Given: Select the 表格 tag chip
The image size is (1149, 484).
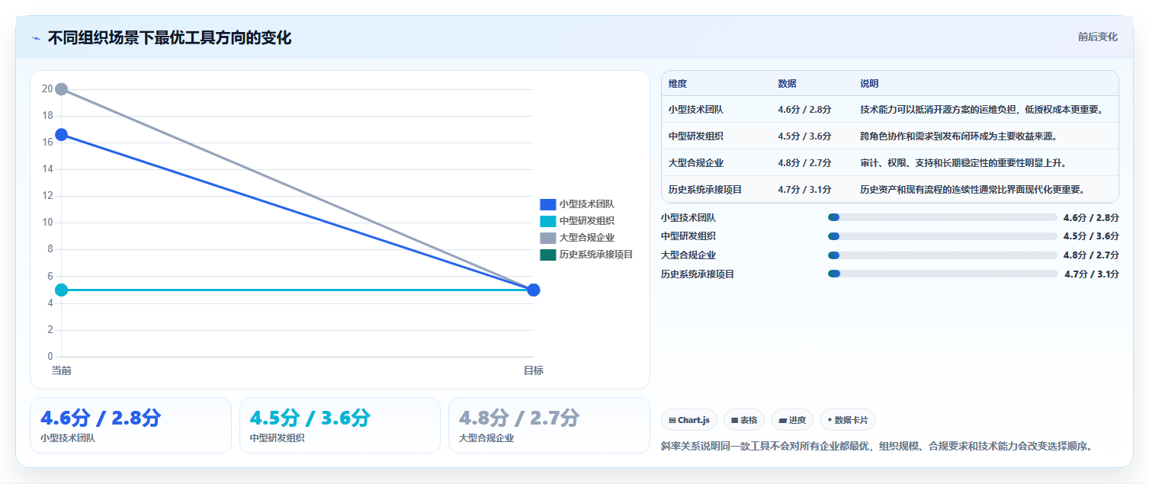Looking at the screenshot, I should click(744, 420).
